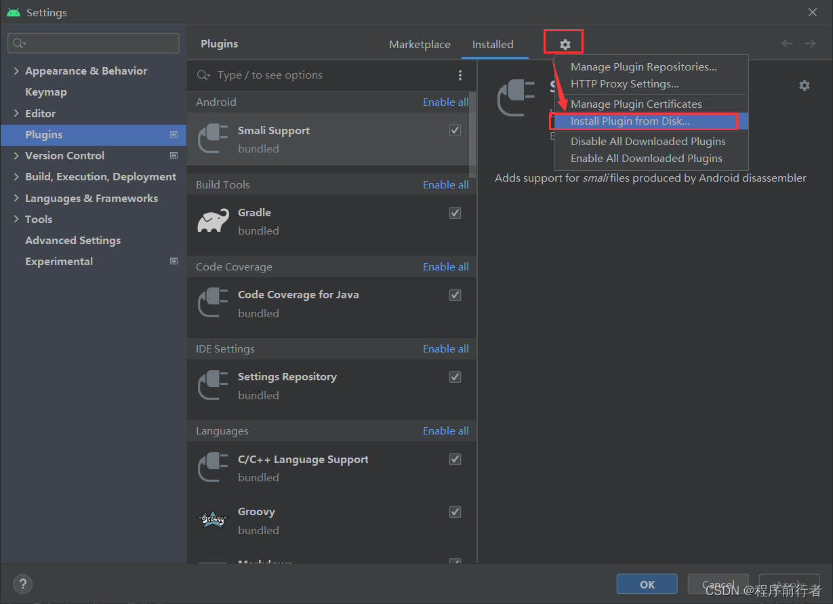
Task: Click the back navigation arrow
Action: [x=787, y=43]
